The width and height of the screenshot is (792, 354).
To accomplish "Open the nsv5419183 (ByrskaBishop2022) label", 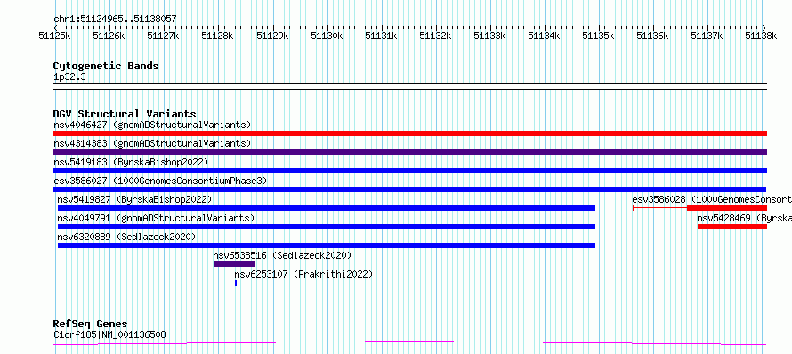I will 131,162.
